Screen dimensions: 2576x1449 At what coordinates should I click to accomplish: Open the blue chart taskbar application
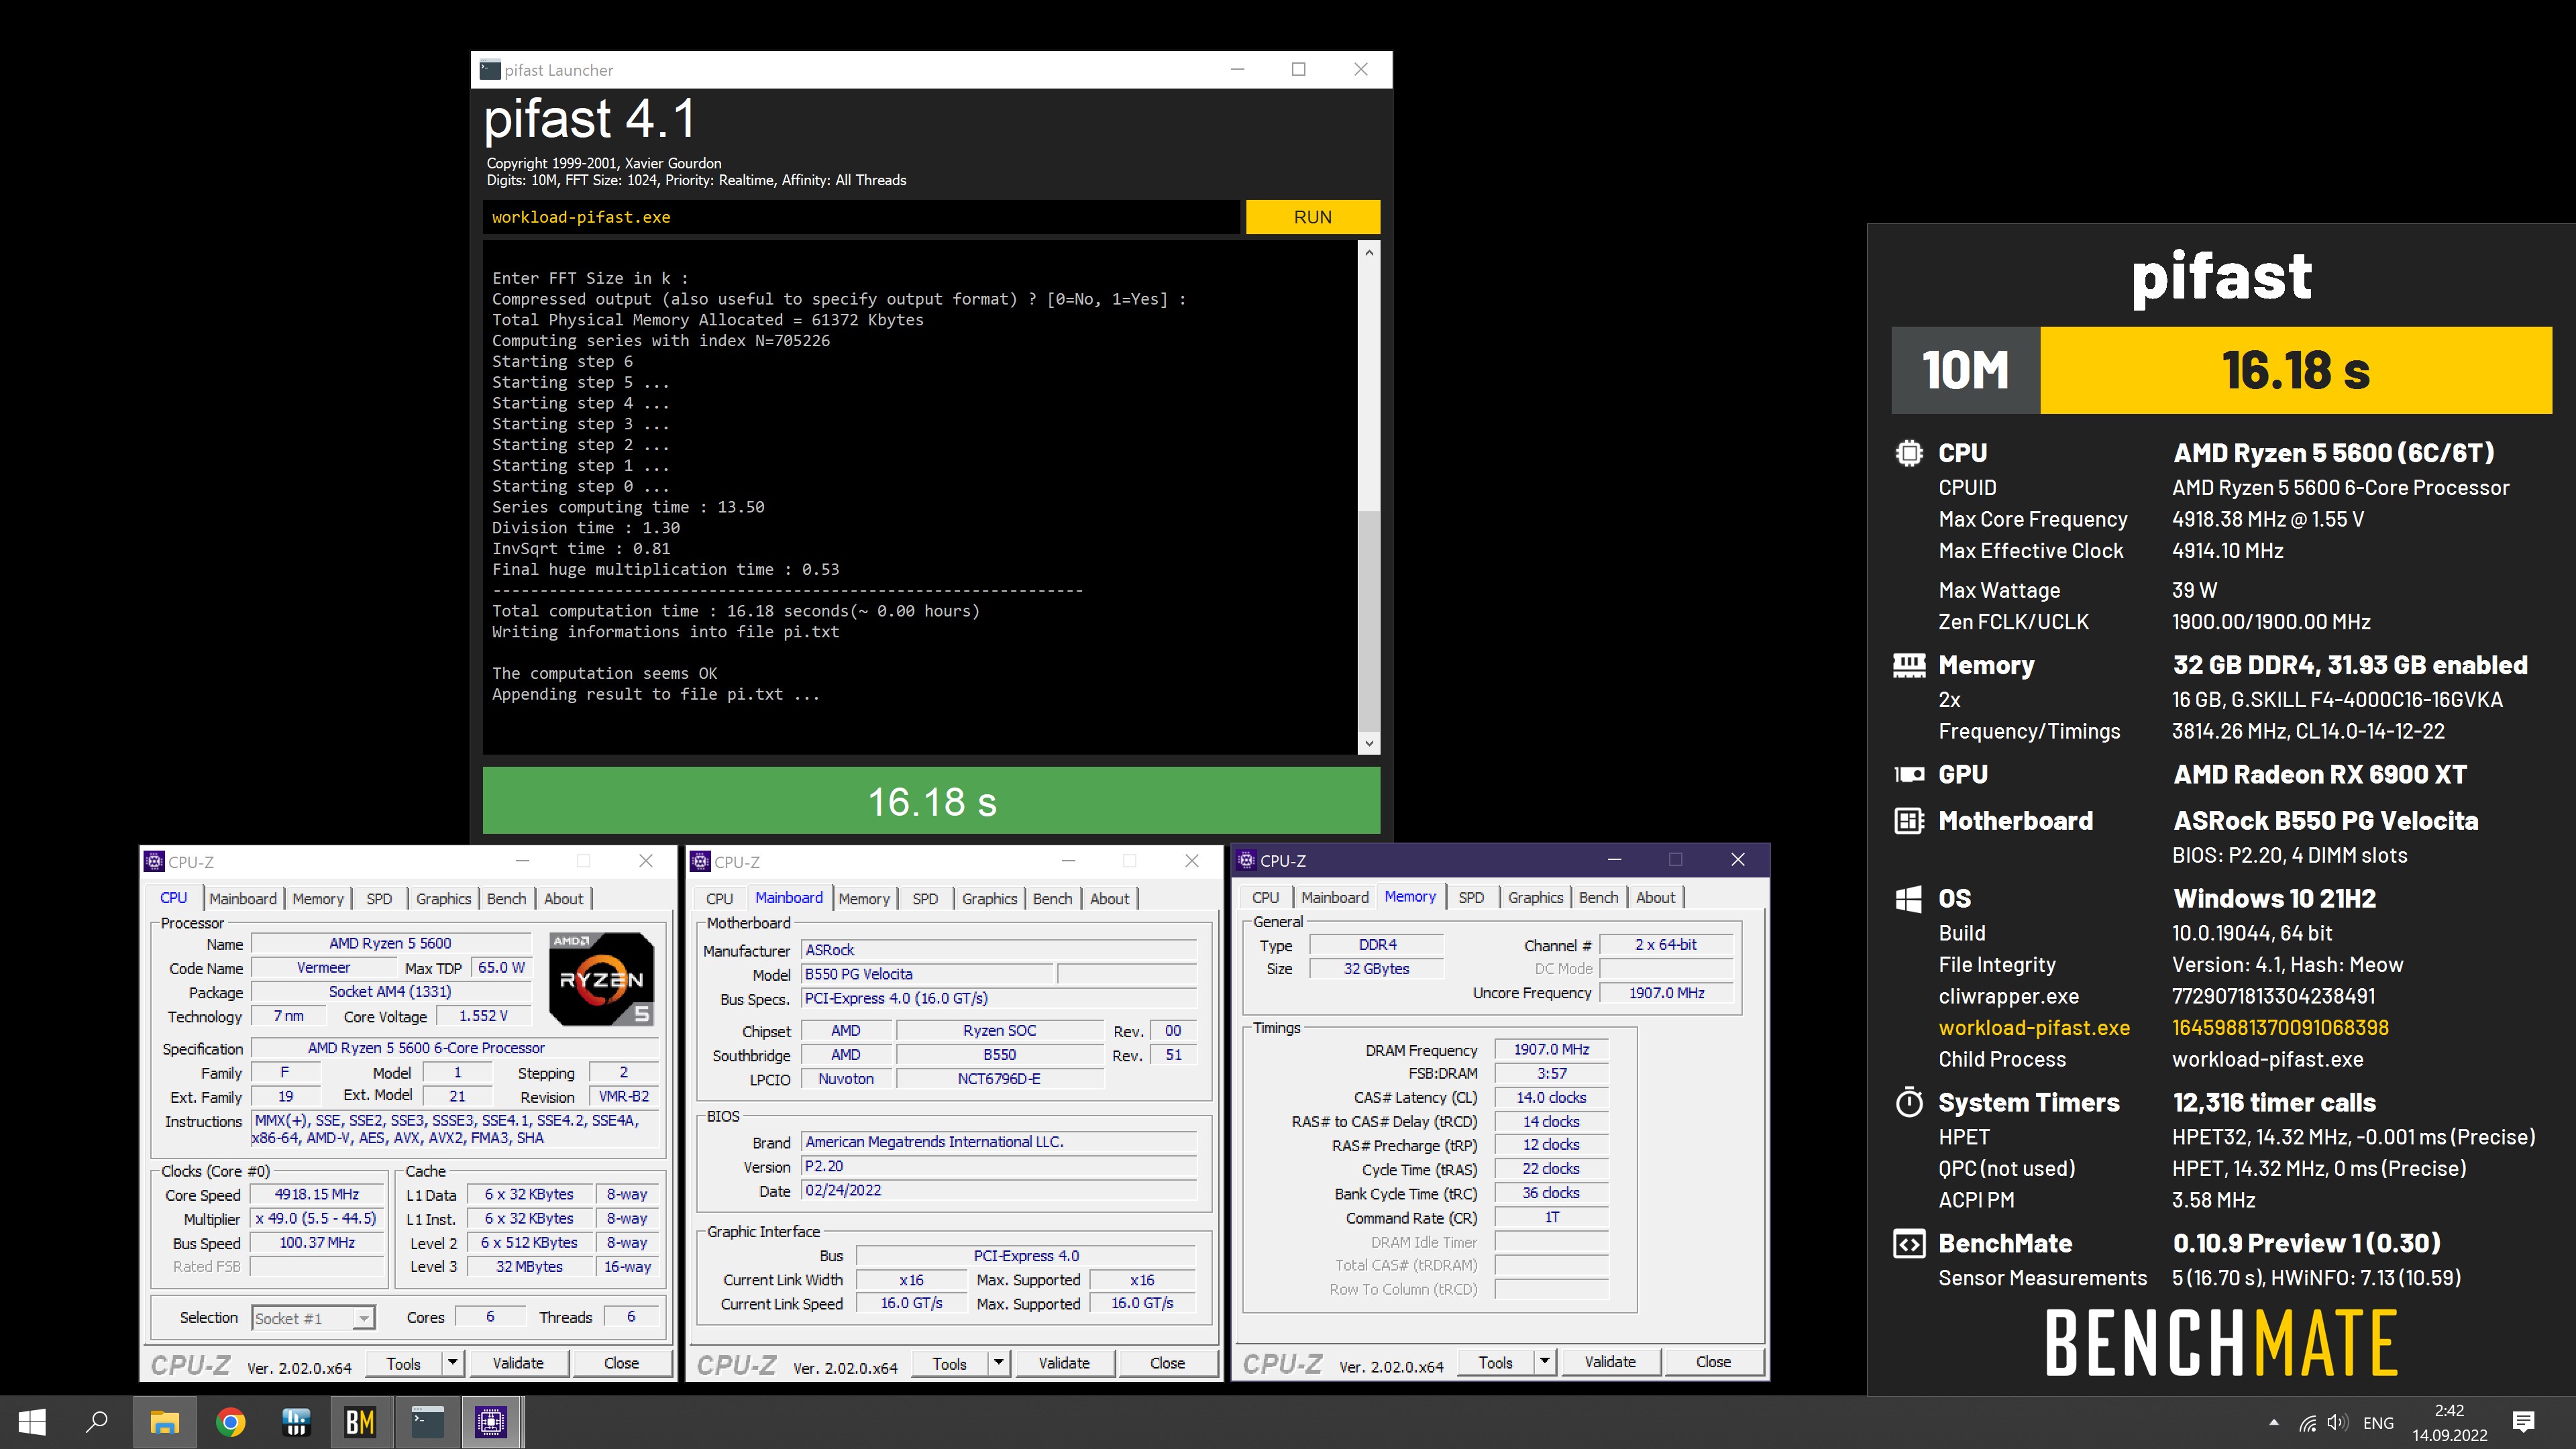click(296, 1421)
